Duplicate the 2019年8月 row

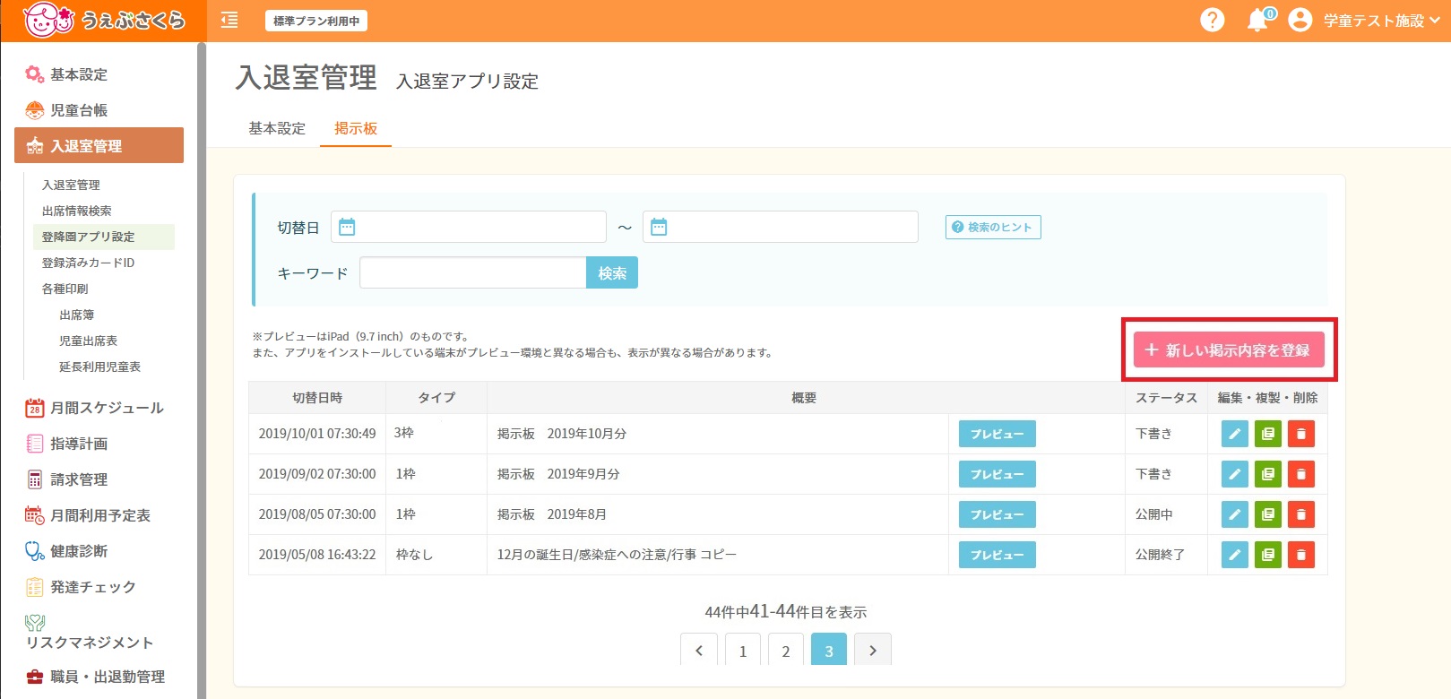pos(1268,514)
